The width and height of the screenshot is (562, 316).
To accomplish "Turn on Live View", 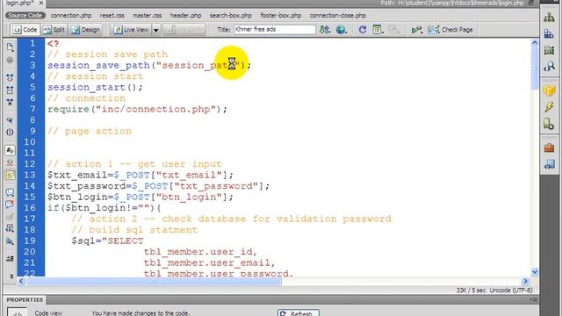I will [131, 30].
